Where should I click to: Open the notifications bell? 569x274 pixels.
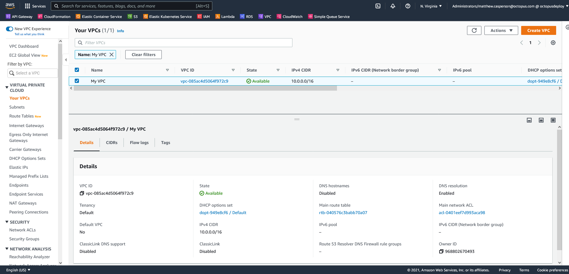click(x=393, y=6)
